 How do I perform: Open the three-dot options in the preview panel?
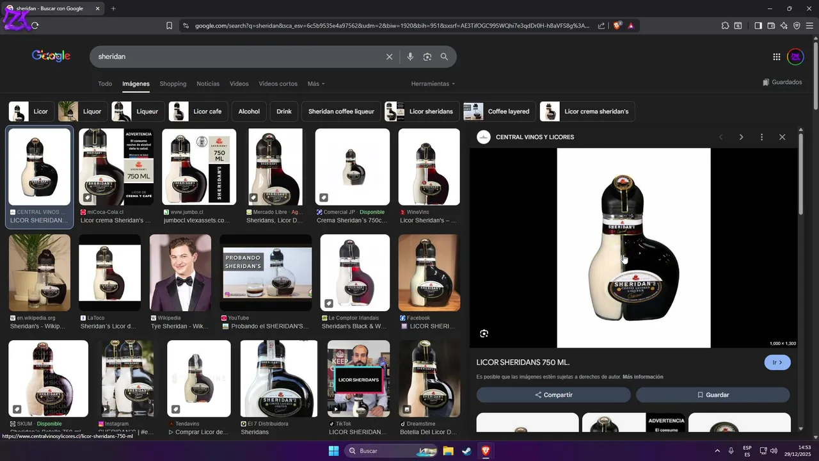point(761,137)
